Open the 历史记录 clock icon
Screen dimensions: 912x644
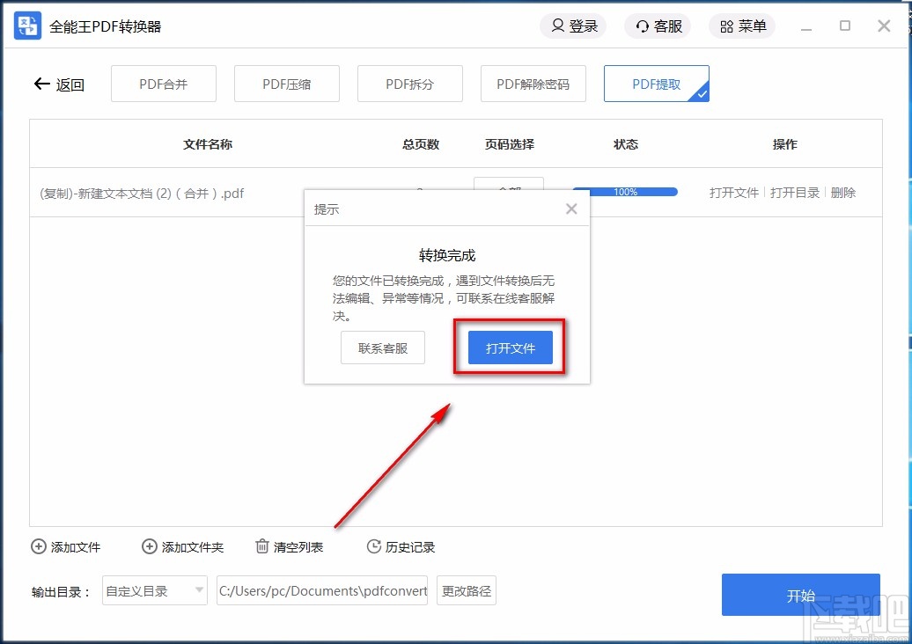click(372, 546)
